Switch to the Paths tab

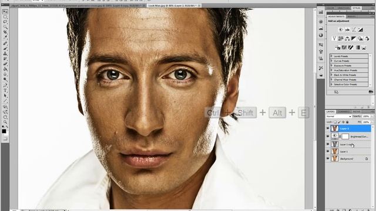click(357, 111)
